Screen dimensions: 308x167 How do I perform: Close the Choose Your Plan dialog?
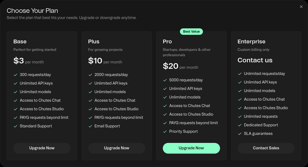[301, 7]
